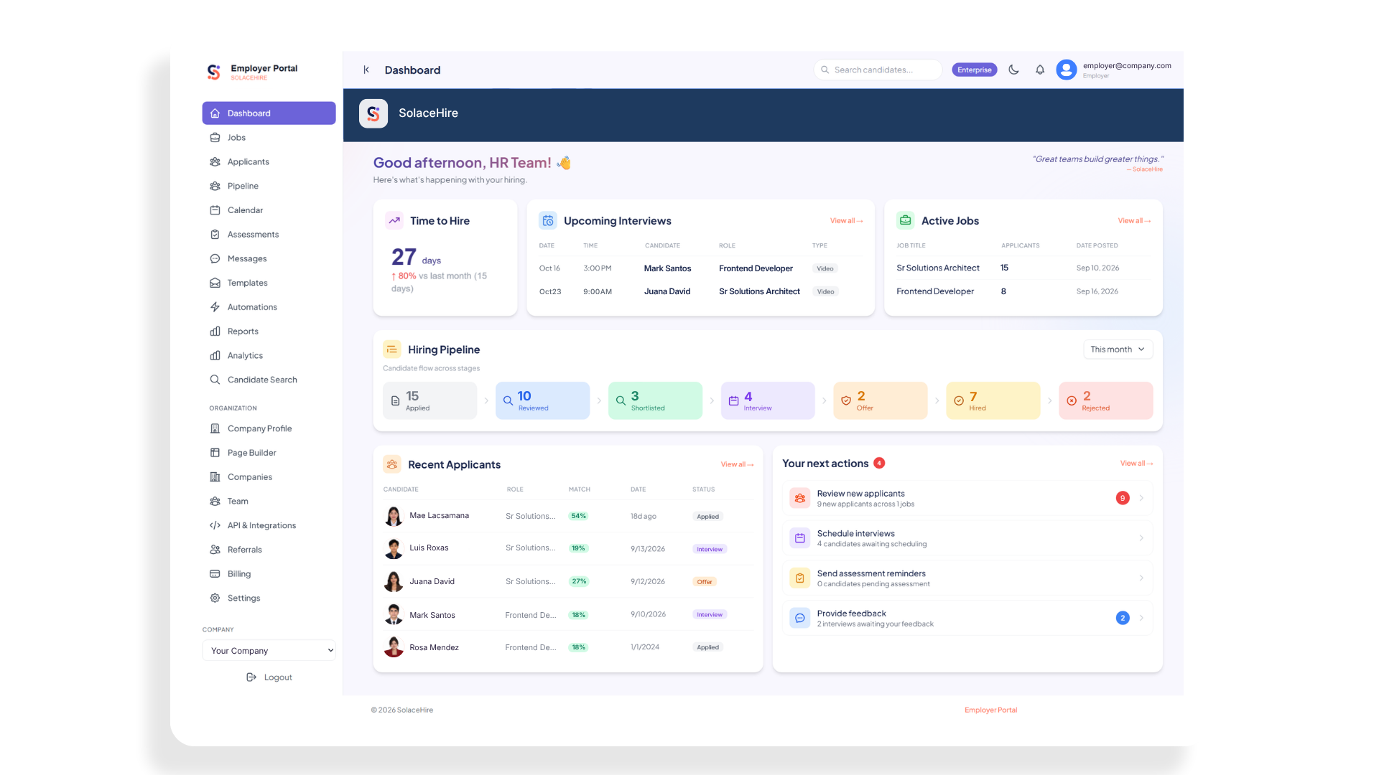Viewport: 1379px width, 775px height.
Task: Open Templates in the sidebar
Action: point(269,283)
